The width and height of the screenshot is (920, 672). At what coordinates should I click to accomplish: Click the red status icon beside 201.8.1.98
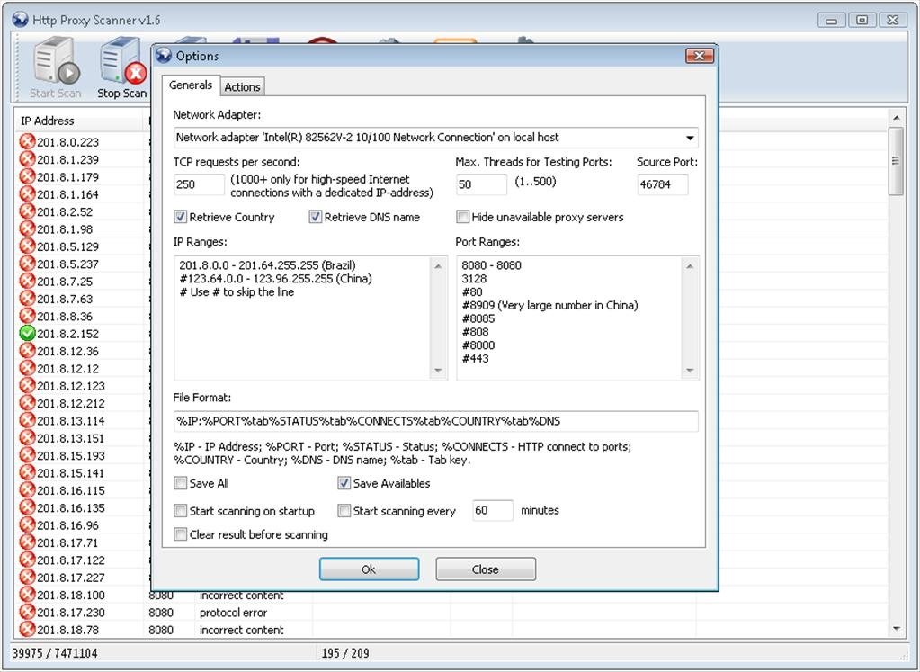(x=27, y=228)
